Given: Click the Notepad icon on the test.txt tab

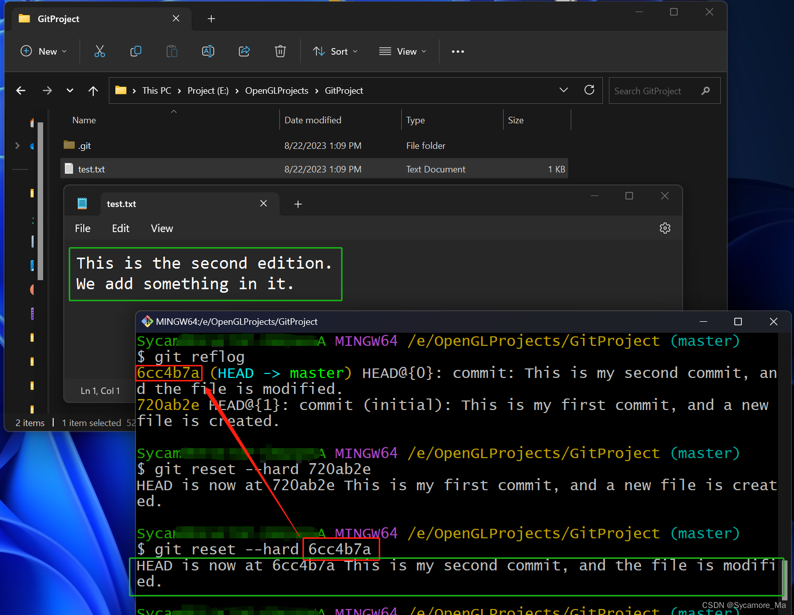Looking at the screenshot, I should tap(82, 203).
